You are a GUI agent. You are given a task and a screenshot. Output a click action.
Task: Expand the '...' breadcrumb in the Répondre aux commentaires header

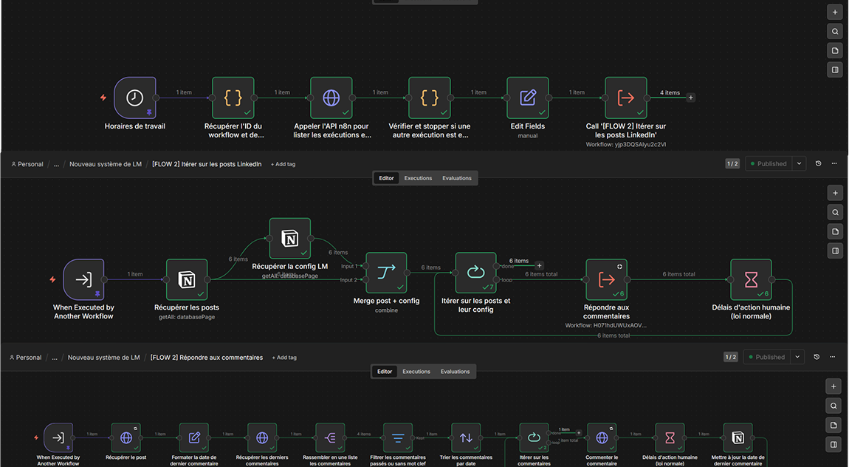[x=55, y=358]
